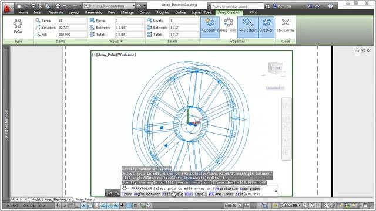
Task: Choose the ROTate items command line option
Action: [x=221, y=194]
